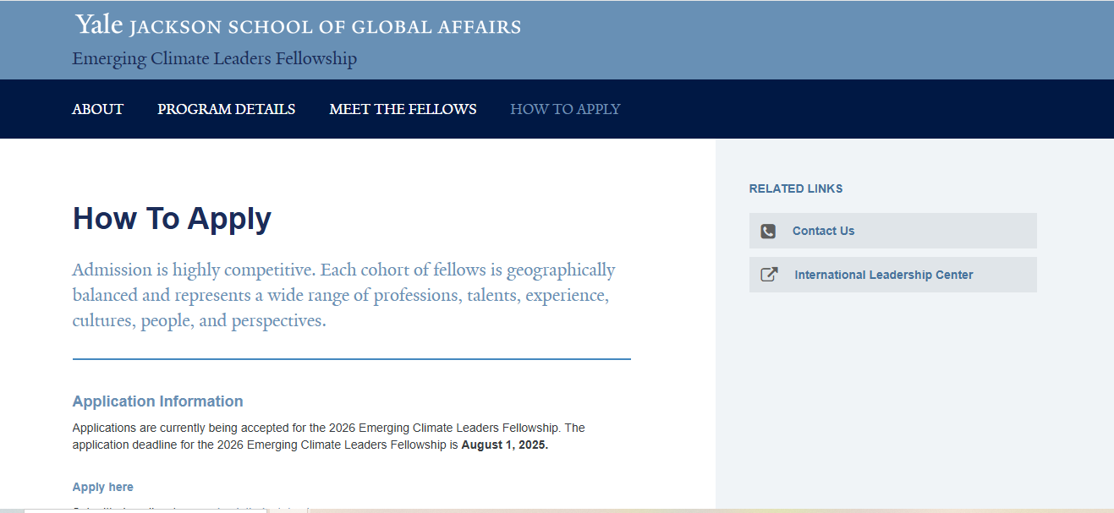Image resolution: width=1114 pixels, height=513 pixels.
Task: Click the bold August 1, 2025 deadline
Action: click(x=504, y=445)
